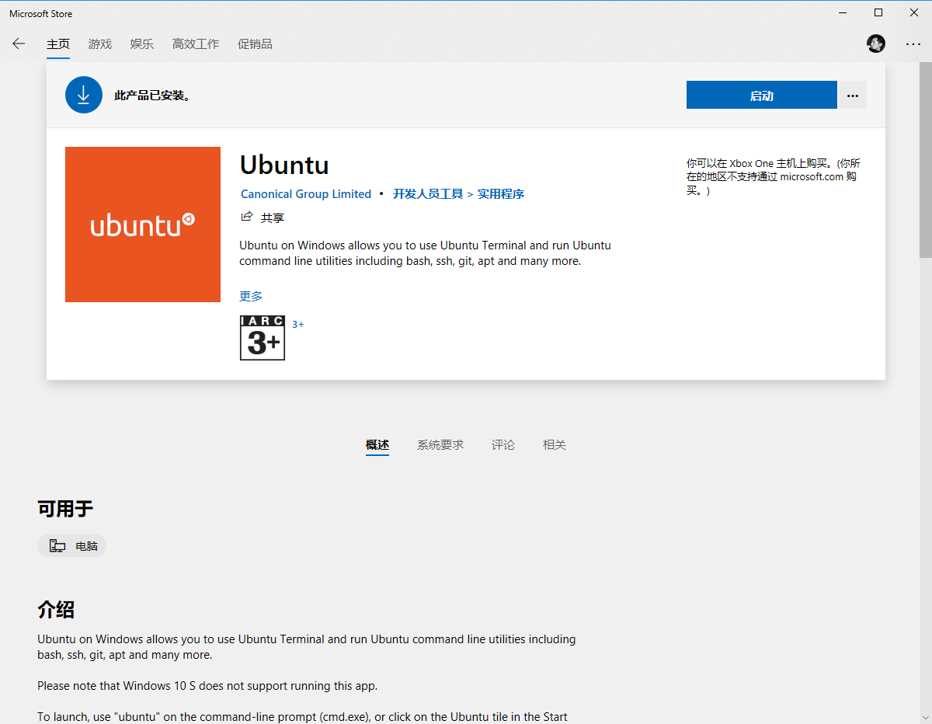Launch Ubuntu with the 启动 button
Viewport: 932px width, 724px height.
(x=761, y=96)
